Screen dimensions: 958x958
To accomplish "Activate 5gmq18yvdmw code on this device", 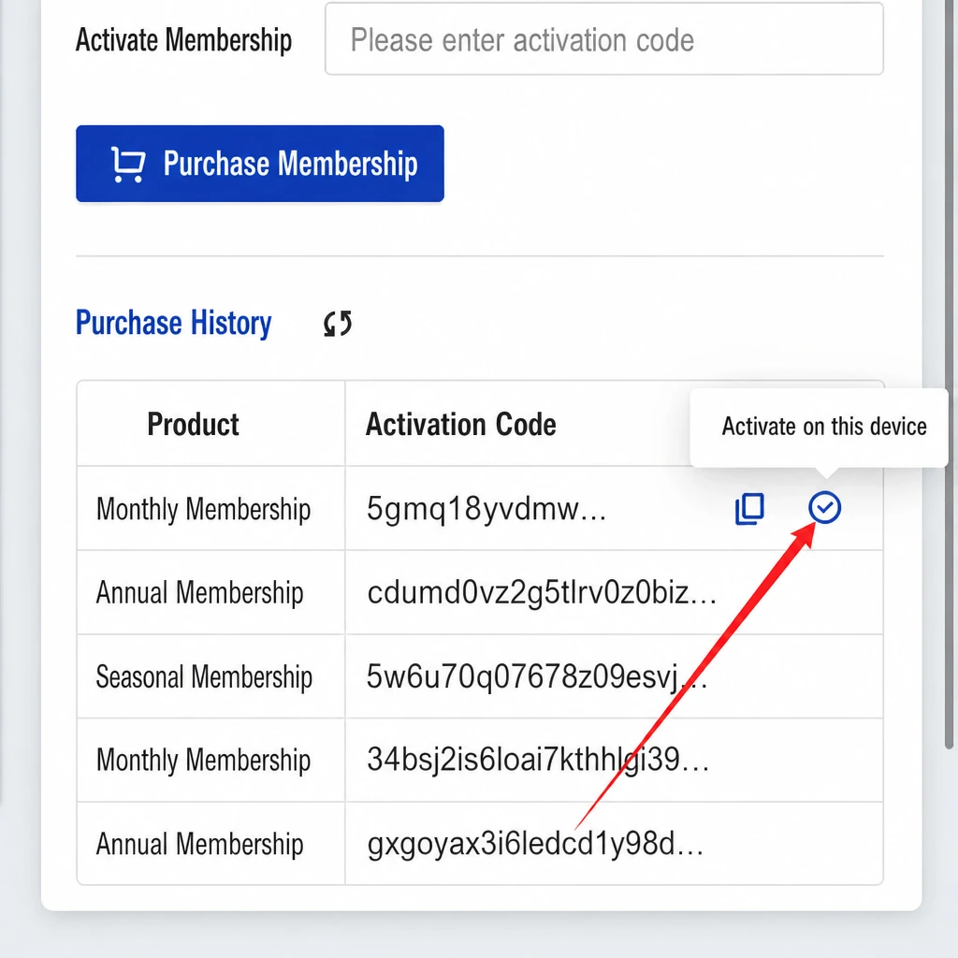I will click(x=825, y=508).
